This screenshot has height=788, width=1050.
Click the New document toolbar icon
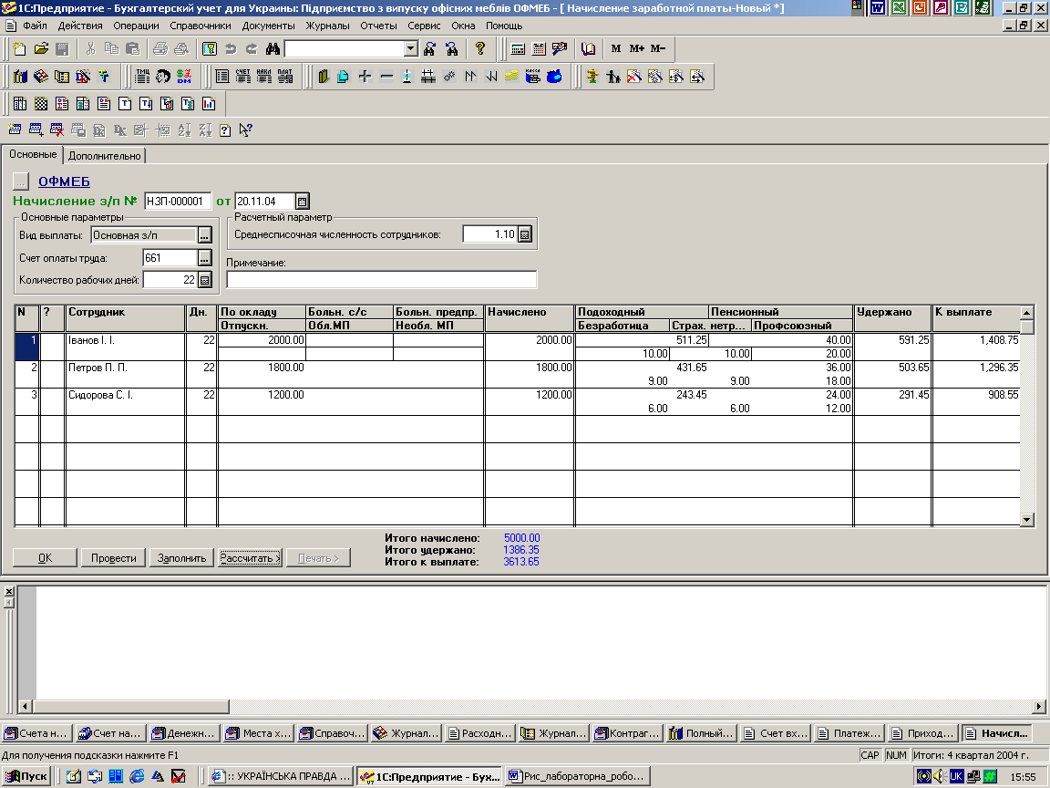(x=20, y=49)
